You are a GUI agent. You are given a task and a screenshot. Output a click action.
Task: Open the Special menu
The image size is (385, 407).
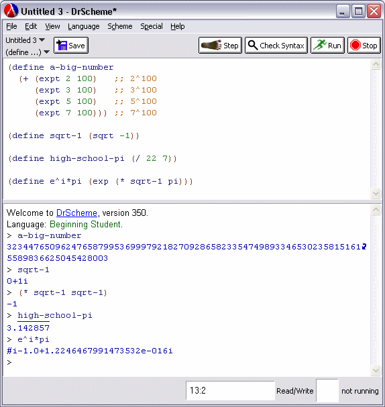point(152,26)
